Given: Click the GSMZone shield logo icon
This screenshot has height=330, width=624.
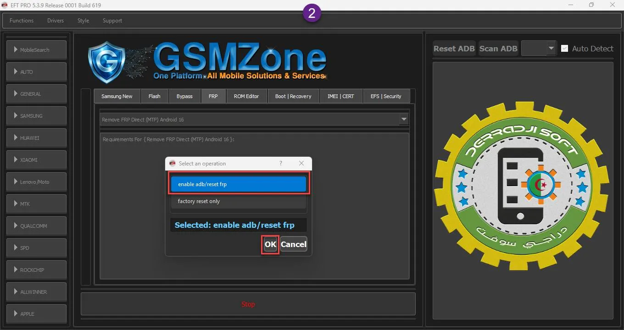Looking at the screenshot, I should [x=106, y=62].
